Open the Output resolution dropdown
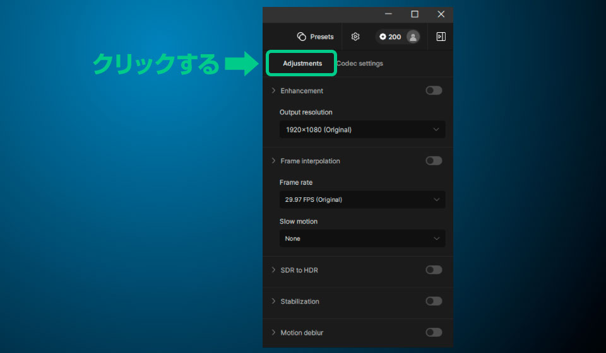 coord(362,130)
